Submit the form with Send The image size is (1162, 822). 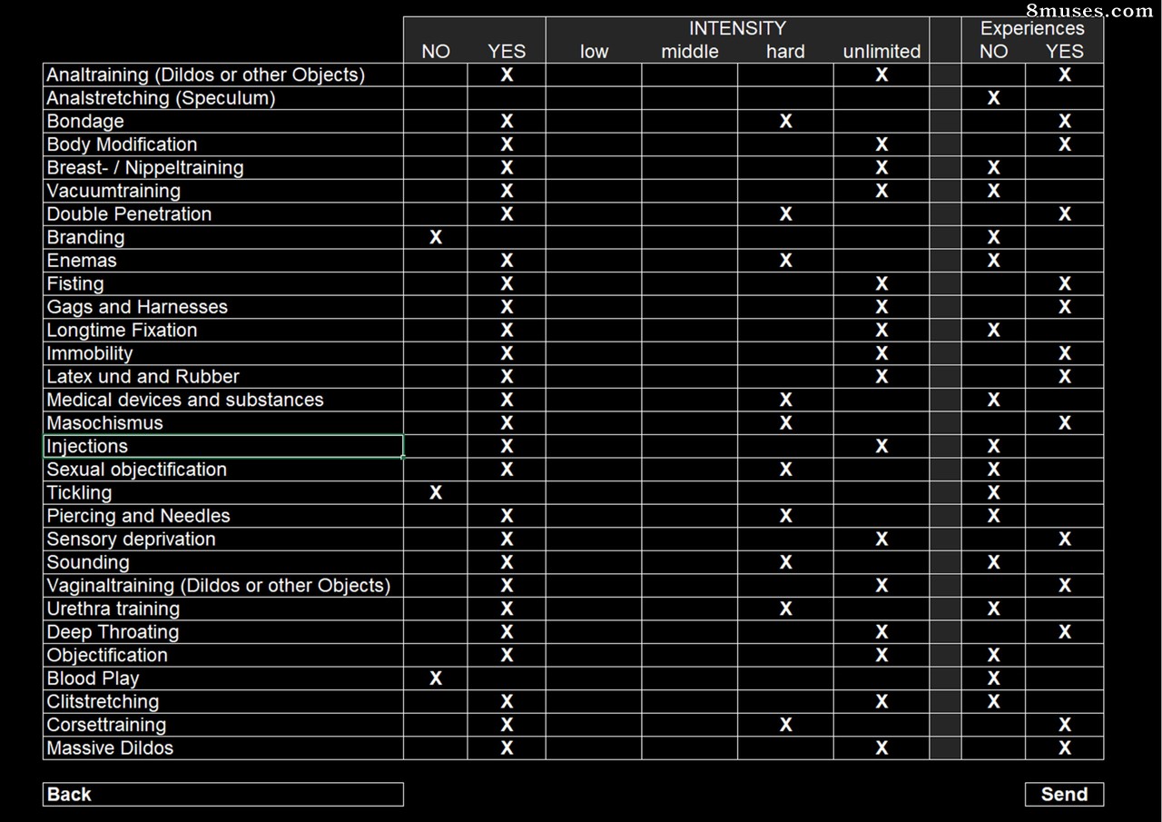pyautogui.click(x=1064, y=794)
